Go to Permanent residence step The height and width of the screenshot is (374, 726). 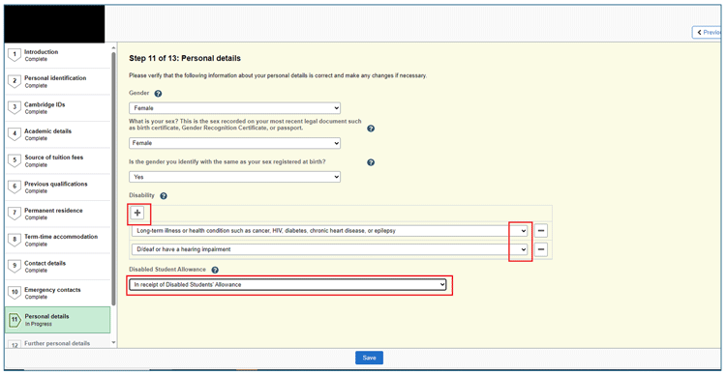58,214
